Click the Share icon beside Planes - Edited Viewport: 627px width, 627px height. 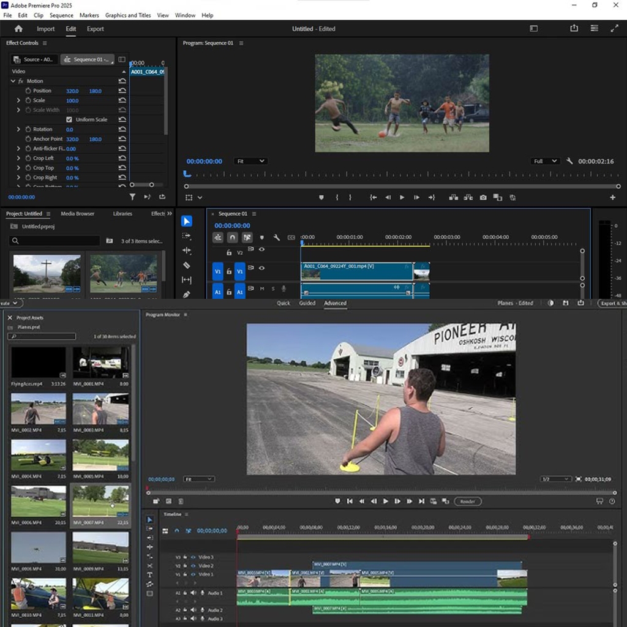coord(580,303)
